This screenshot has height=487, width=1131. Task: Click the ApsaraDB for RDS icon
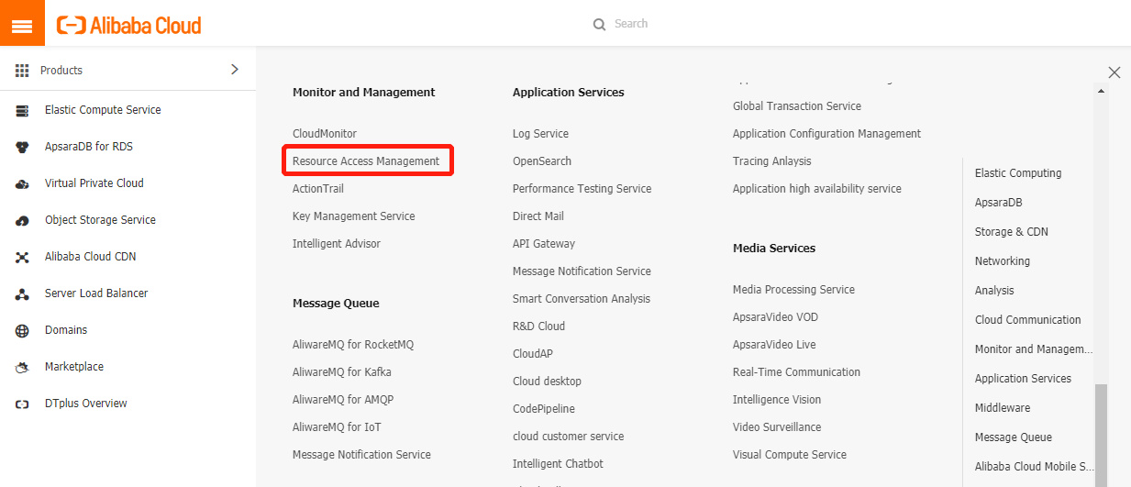23,147
